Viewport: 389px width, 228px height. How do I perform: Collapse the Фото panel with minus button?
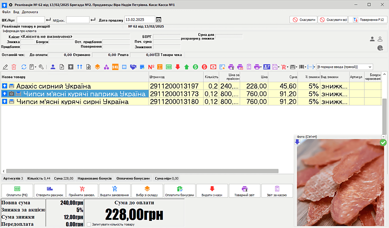click(383, 137)
